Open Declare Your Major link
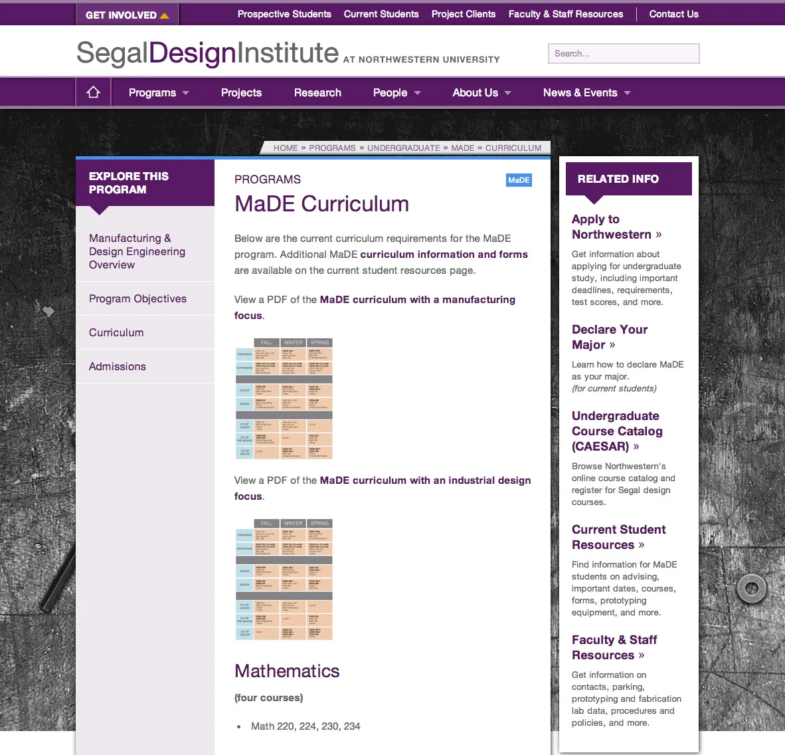This screenshot has height=755, width=785. pos(609,337)
